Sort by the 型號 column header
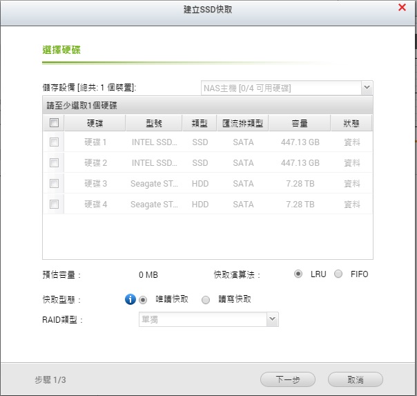417x396 pixels. pos(154,123)
